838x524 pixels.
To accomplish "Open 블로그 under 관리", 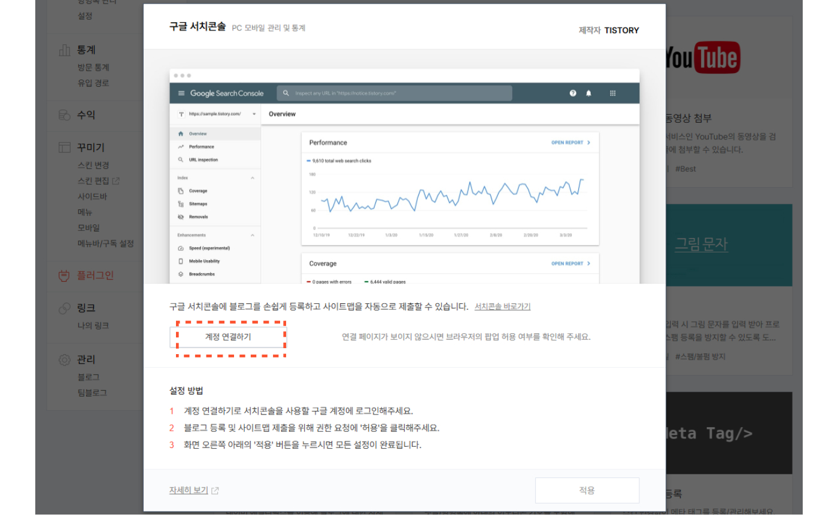I will (x=89, y=377).
